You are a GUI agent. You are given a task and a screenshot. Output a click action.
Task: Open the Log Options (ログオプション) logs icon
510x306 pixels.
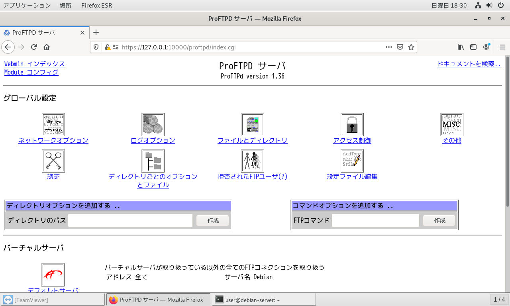[153, 125]
